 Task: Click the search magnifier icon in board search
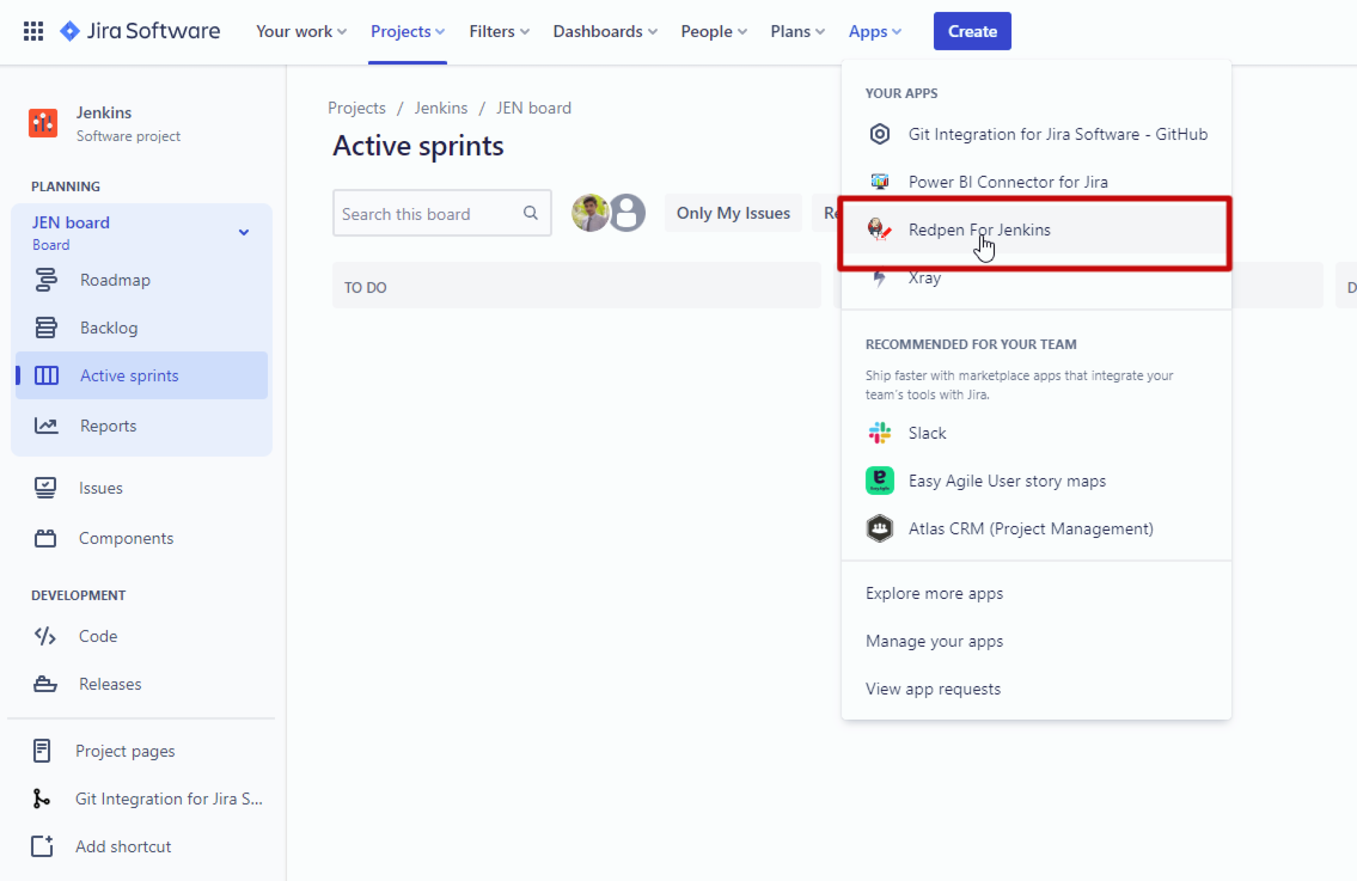(x=530, y=213)
